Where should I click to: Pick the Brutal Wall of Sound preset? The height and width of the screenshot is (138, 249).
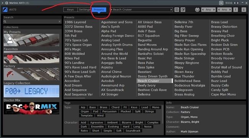click(x=226, y=67)
